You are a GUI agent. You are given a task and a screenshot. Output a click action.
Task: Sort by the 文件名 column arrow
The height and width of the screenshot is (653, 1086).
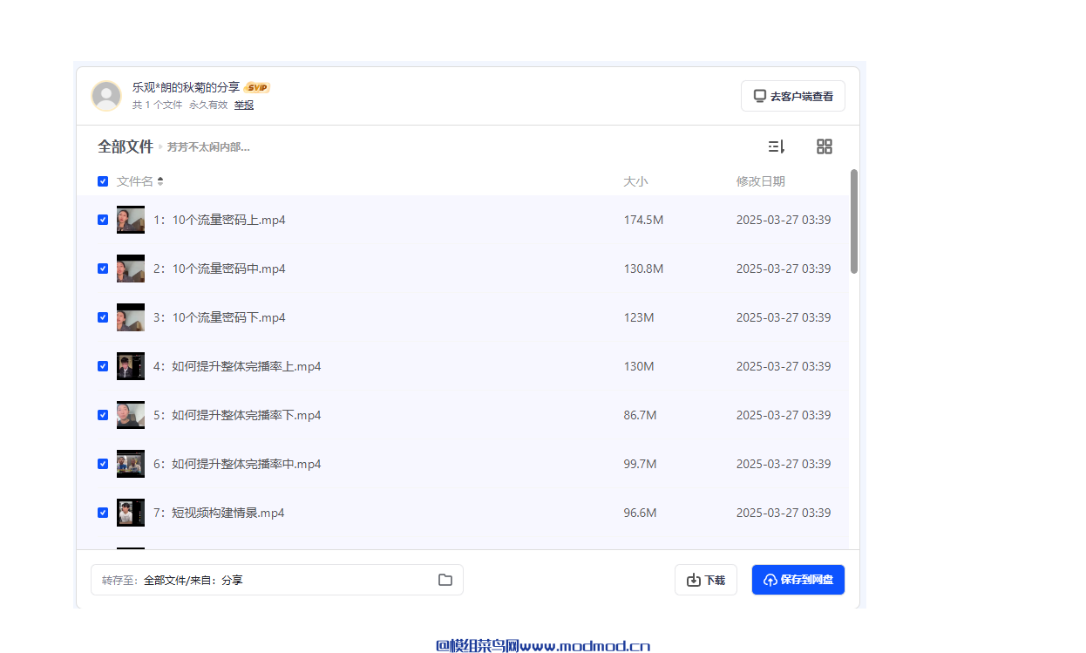point(160,181)
